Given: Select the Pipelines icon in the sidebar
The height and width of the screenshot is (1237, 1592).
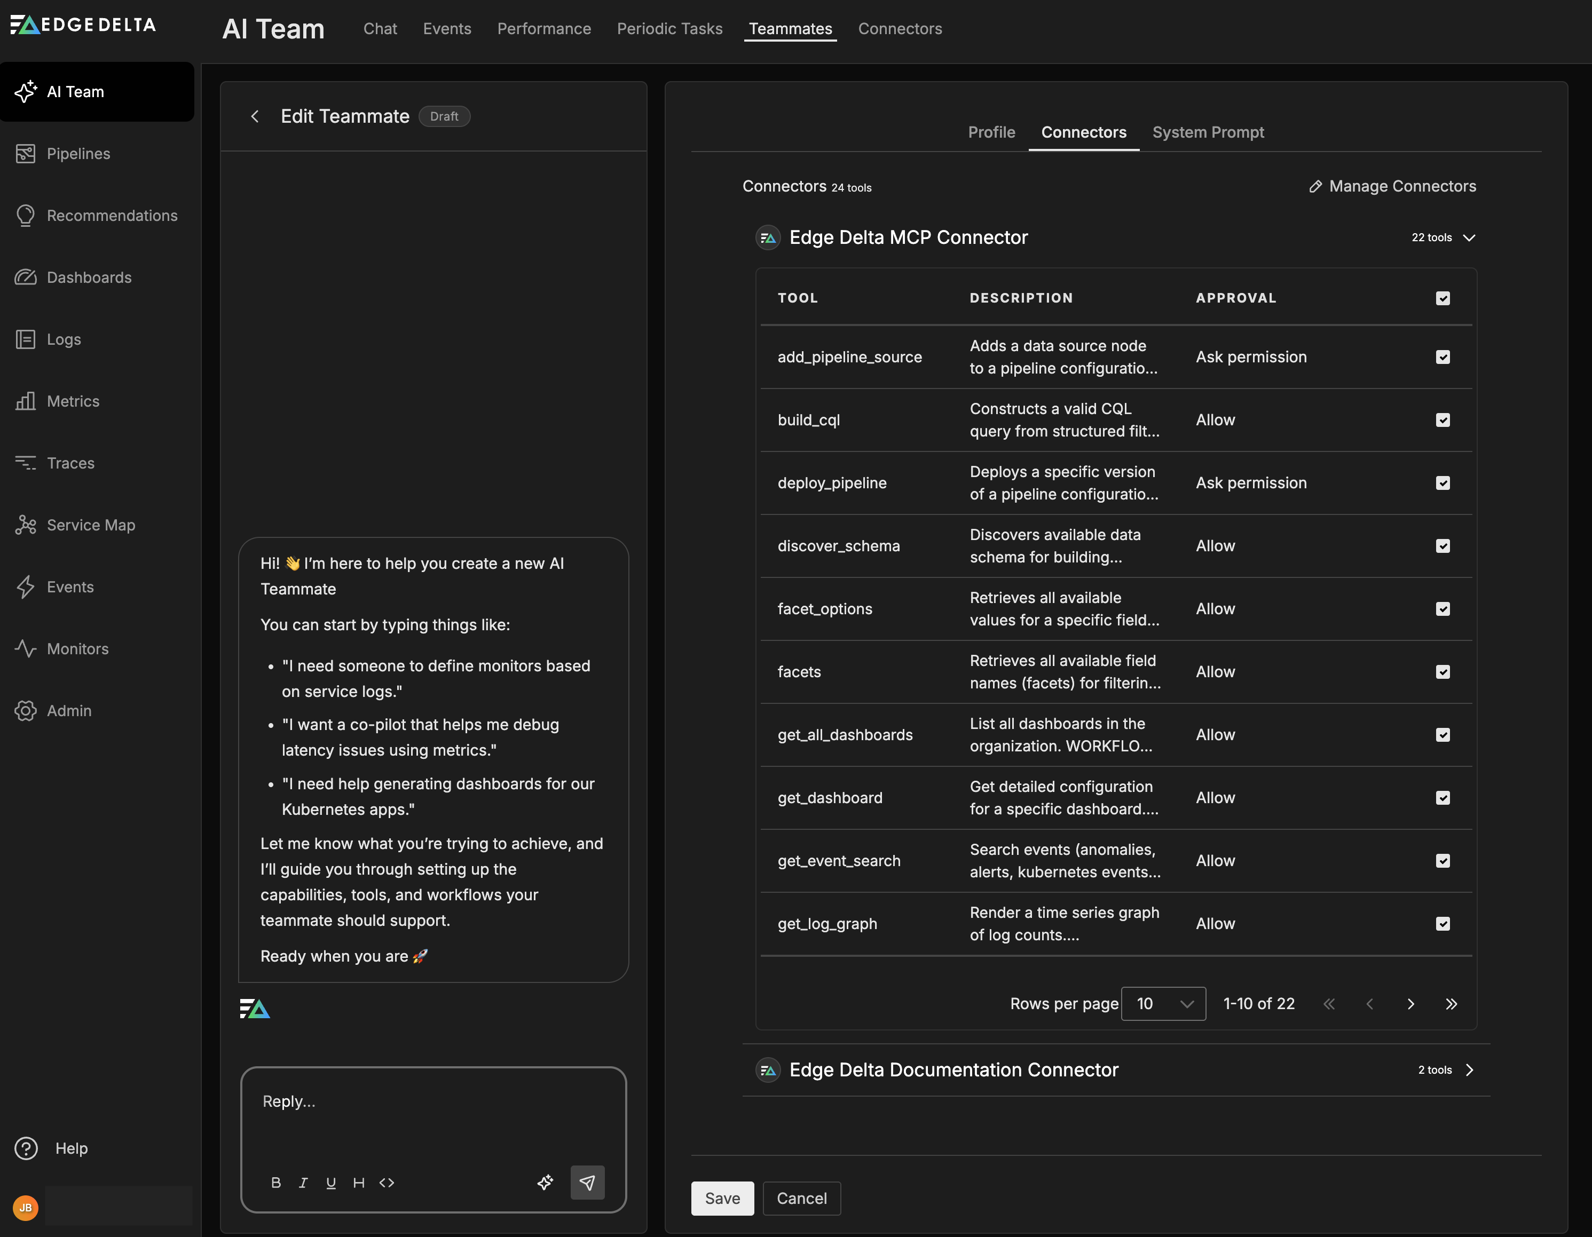Looking at the screenshot, I should click(26, 154).
